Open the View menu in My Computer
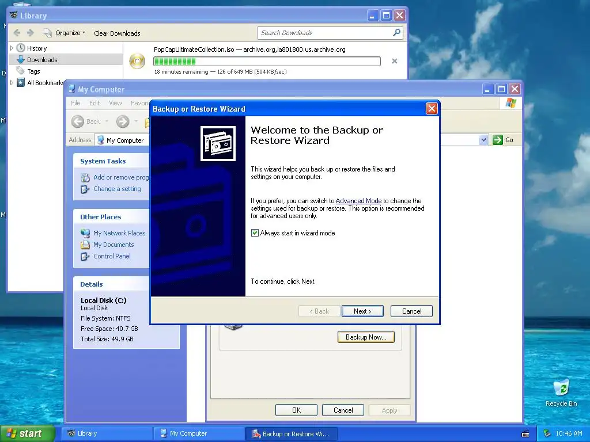The image size is (590, 442). click(115, 103)
